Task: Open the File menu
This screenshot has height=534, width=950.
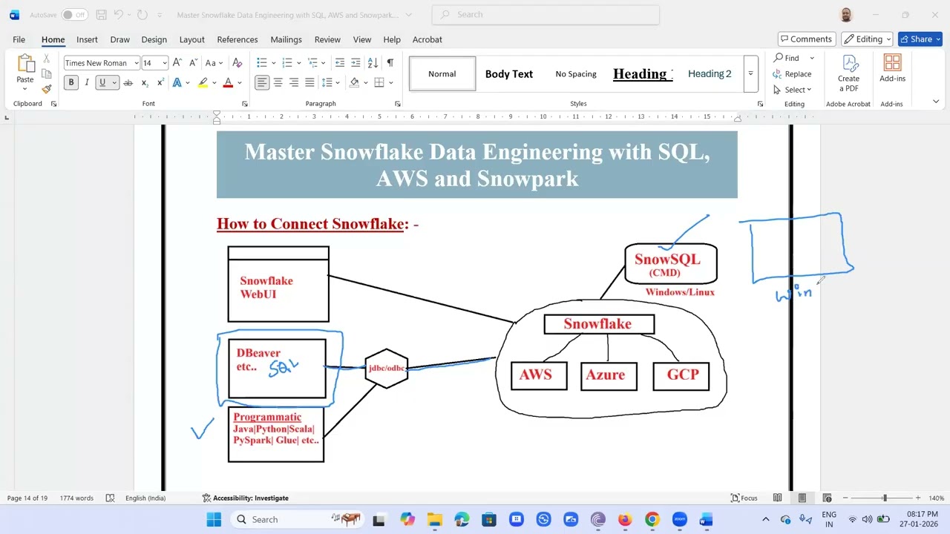Action: click(19, 39)
